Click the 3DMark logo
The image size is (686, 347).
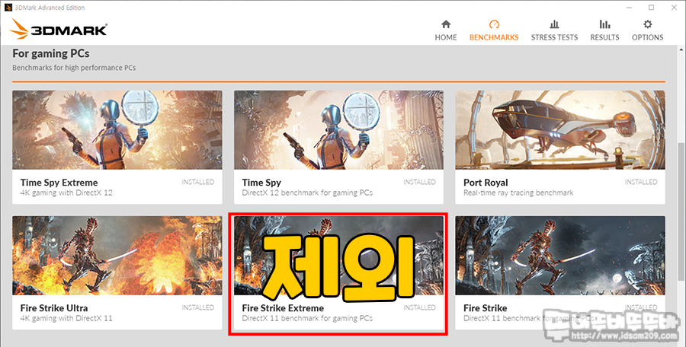[58, 29]
